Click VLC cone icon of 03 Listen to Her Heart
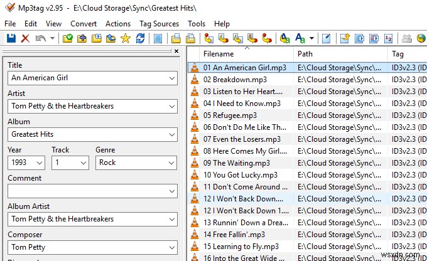The width and height of the screenshot is (427, 261). (195, 92)
